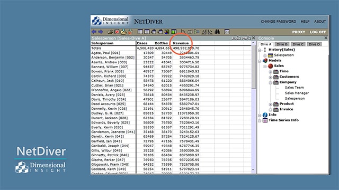The image size is (339, 190).
Task: Toggle the Time Series Info node expander
Action: click(x=260, y=121)
